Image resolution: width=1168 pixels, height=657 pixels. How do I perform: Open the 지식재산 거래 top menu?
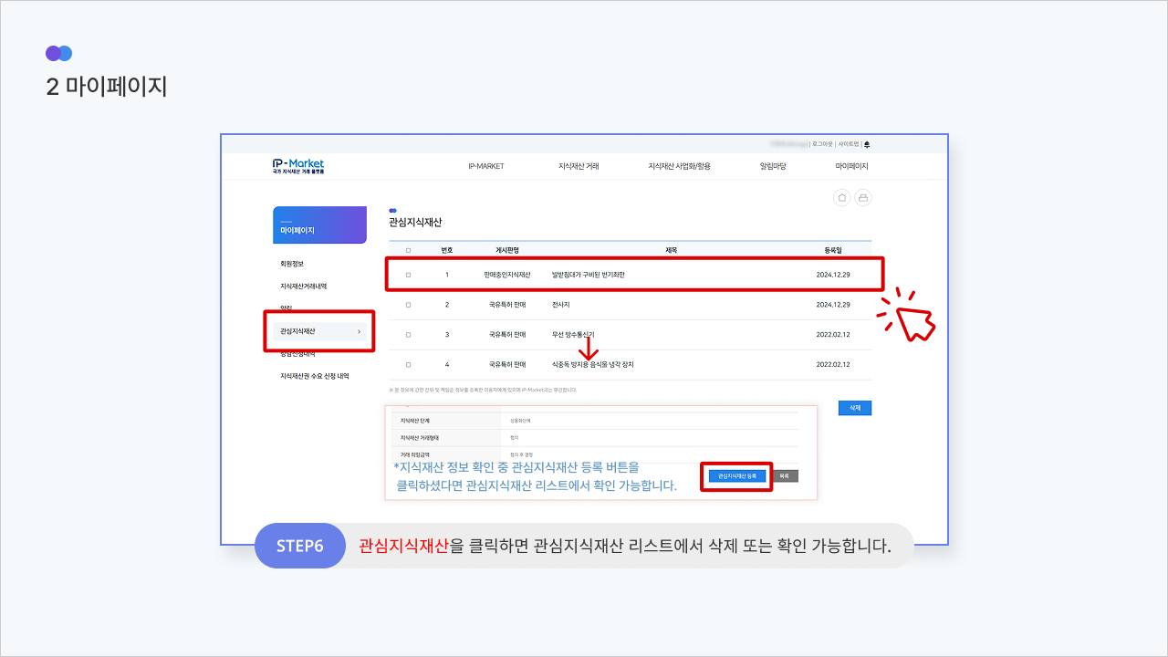tap(579, 166)
